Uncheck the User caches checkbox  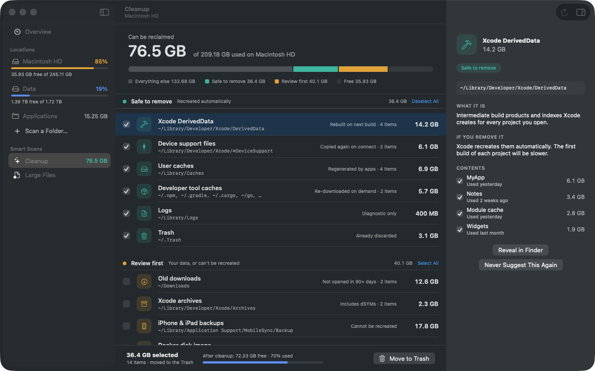click(x=126, y=169)
